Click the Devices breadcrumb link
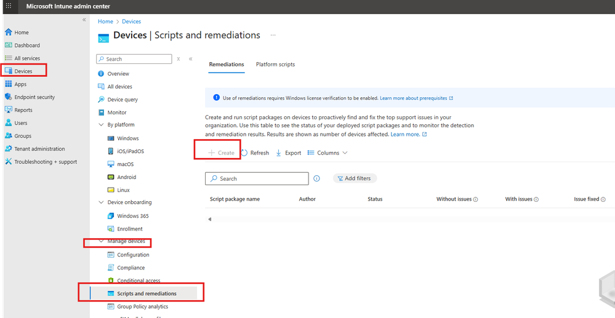The width and height of the screenshot is (615, 318). coord(131,22)
